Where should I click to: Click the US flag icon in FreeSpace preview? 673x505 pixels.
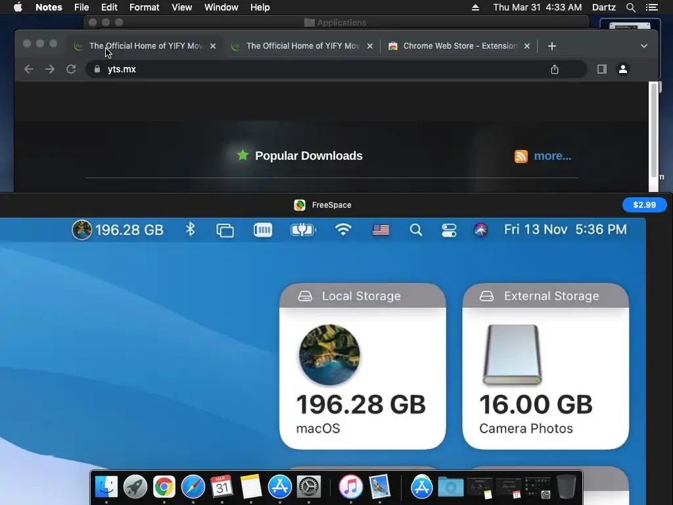[x=381, y=230]
